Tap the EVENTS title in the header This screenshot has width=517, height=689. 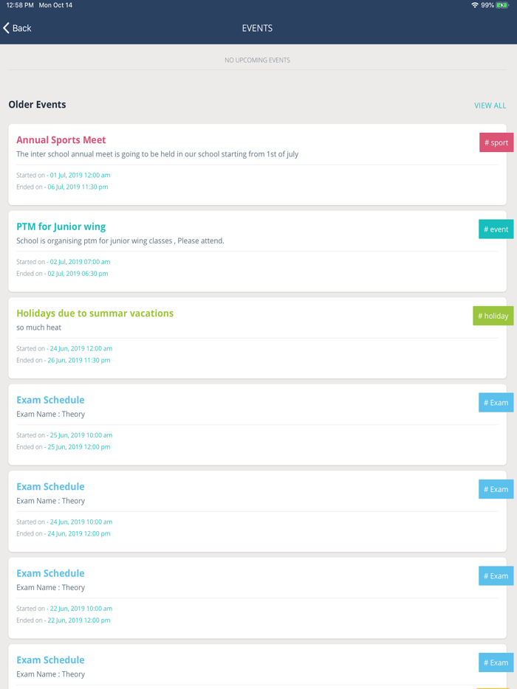tap(257, 28)
